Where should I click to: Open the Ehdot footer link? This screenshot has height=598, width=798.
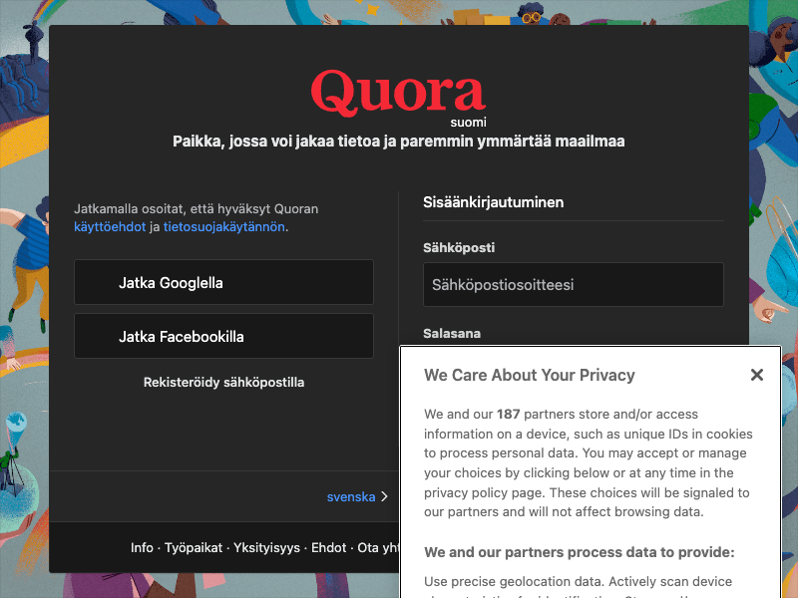point(329,547)
